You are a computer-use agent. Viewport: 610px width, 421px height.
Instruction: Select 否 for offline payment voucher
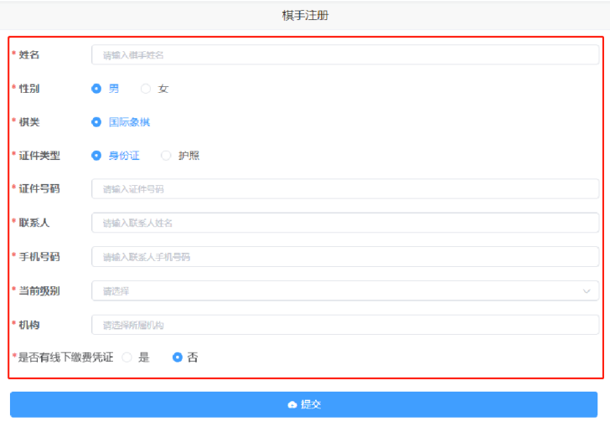(x=178, y=357)
